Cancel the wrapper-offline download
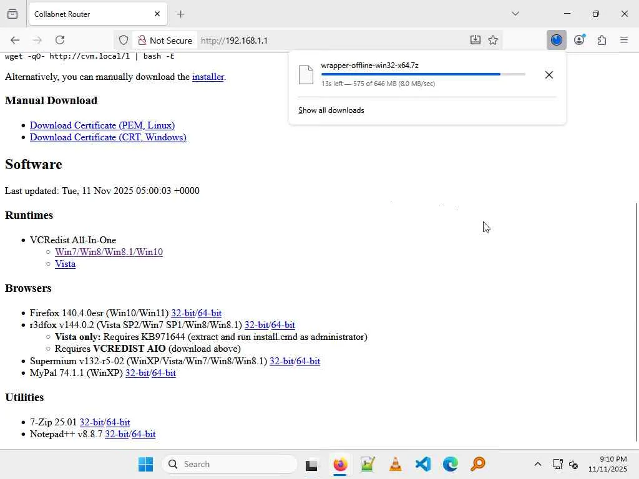 [549, 75]
